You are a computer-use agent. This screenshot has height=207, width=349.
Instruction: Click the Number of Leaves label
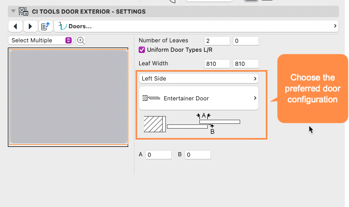pyautogui.click(x=163, y=40)
